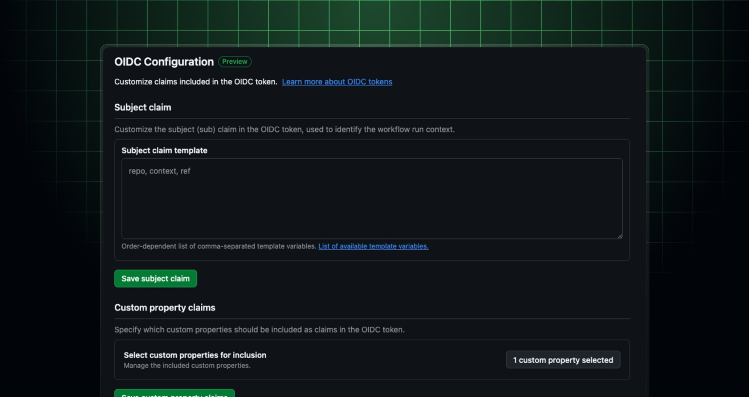Click the Subject claim section heading
Screen dimensions: 749x397
click(x=143, y=107)
